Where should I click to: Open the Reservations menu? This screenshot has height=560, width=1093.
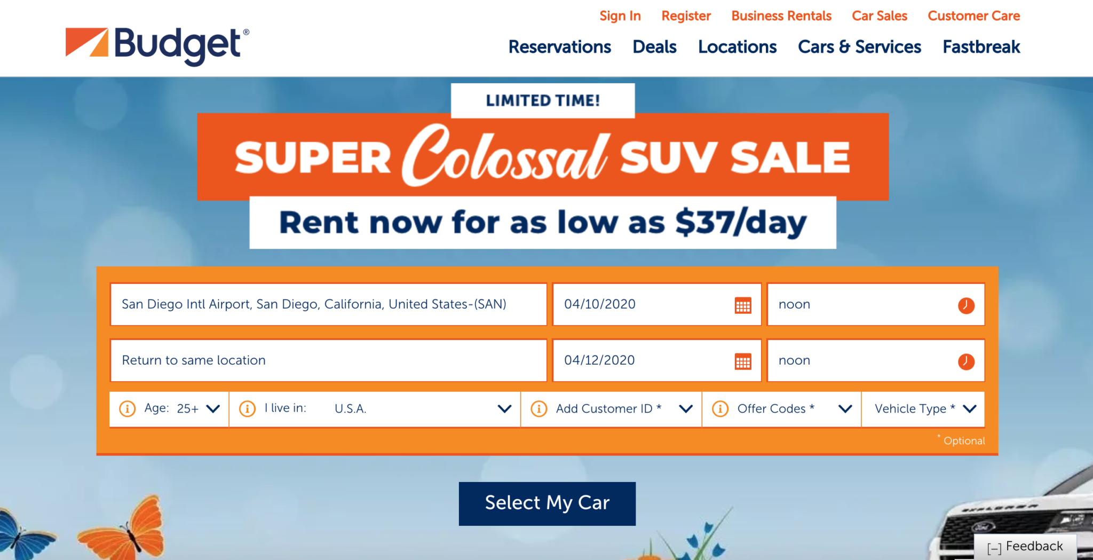pyautogui.click(x=559, y=47)
